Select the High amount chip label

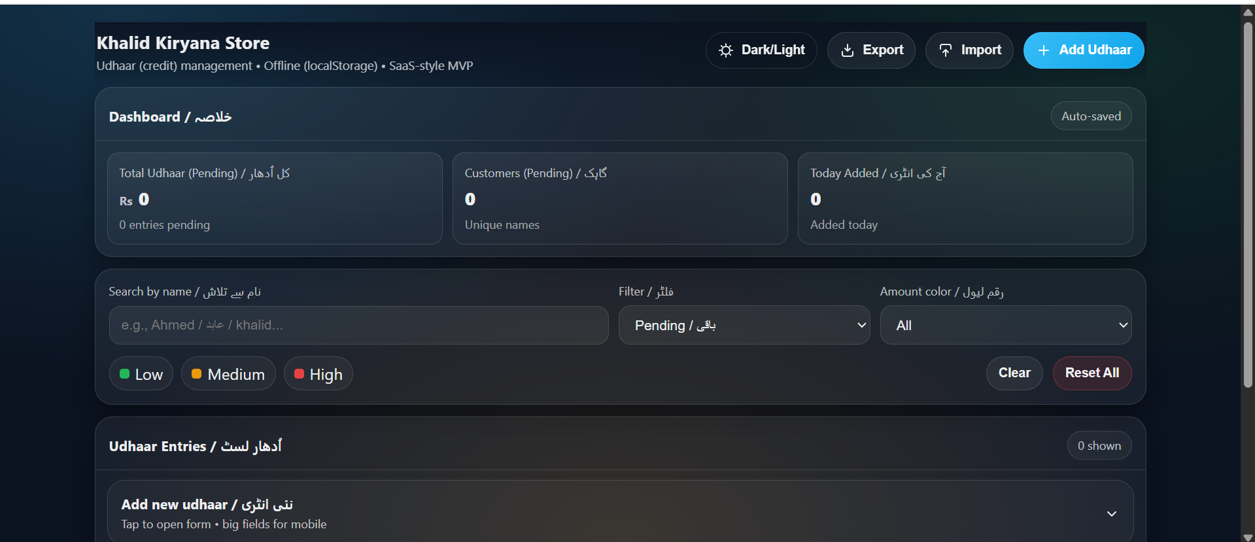pos(326,375)
